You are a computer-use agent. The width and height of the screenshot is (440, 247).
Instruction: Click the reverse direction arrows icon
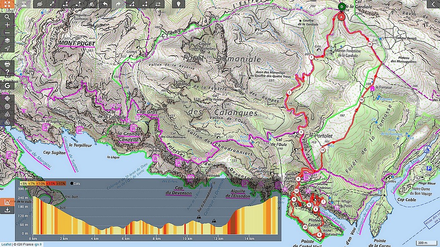point(158,4)
